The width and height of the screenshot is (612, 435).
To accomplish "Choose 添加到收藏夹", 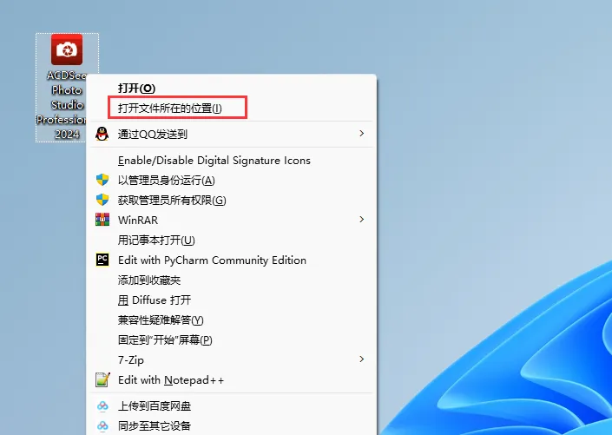I will [x=232, y=280].
